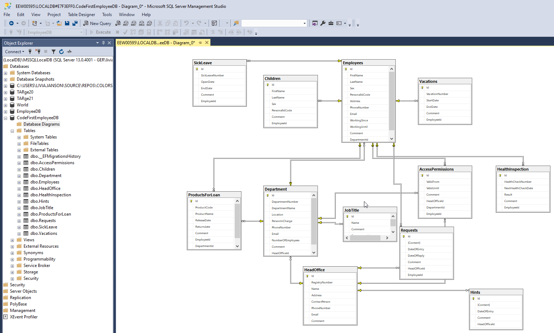Open the search combo box dropdown in toolbar
The image size is (554, 333).
click(305, 23)
